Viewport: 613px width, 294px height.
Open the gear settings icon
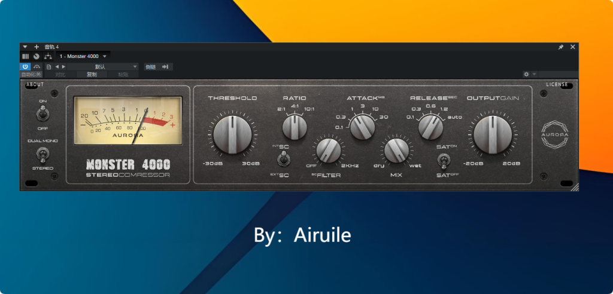(x=526, y=74)
